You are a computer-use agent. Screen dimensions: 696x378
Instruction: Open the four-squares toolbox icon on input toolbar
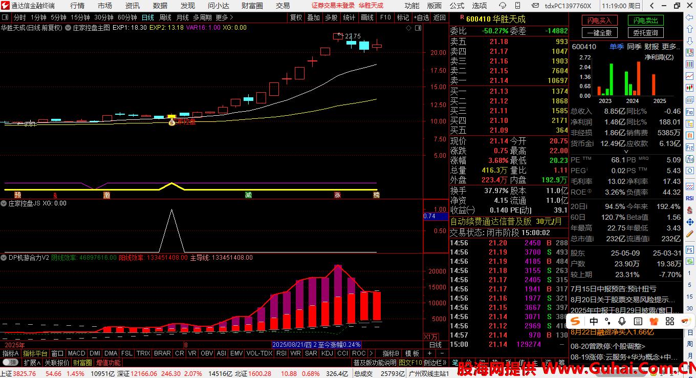669,321
